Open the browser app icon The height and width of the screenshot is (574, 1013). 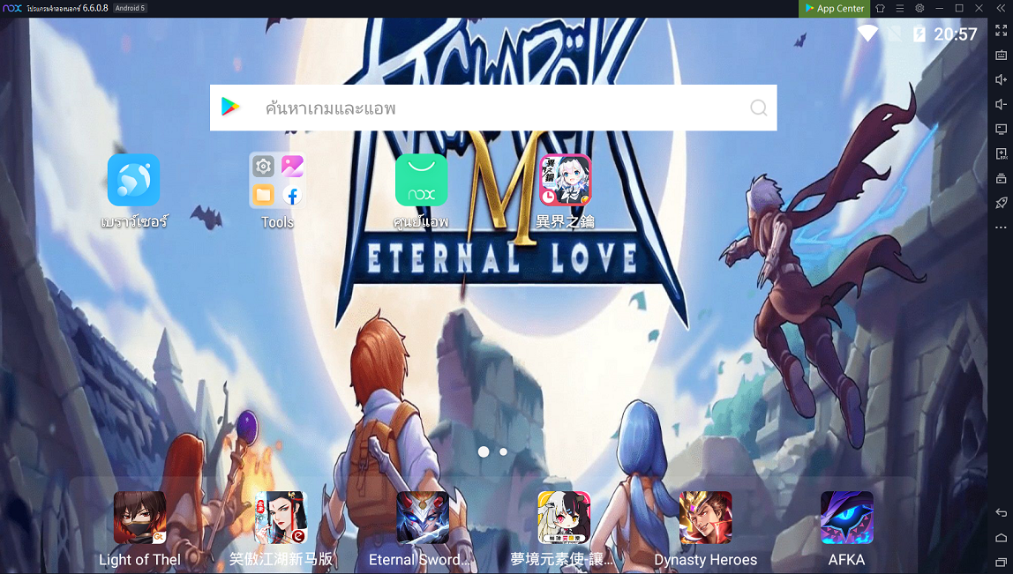133,180
